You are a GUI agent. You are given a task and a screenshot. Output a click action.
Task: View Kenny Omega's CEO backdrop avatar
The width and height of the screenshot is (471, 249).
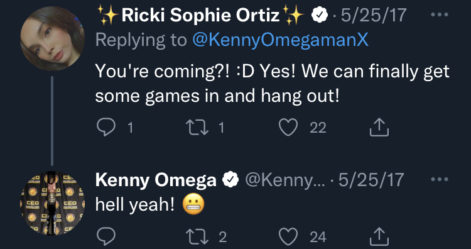(x=52, y=203)
